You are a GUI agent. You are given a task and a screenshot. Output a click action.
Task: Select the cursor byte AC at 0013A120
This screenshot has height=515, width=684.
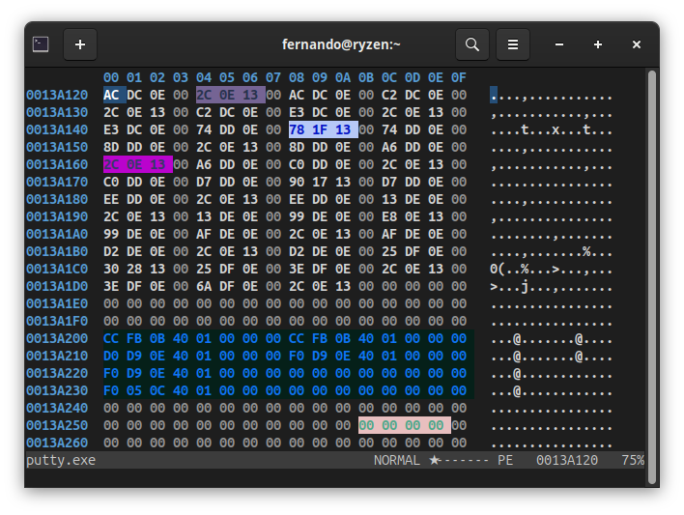[111, 95]
